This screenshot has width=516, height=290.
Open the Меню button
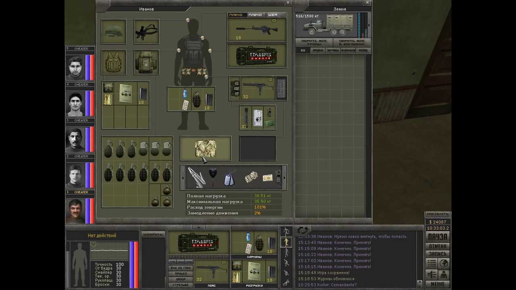[437, 284]
